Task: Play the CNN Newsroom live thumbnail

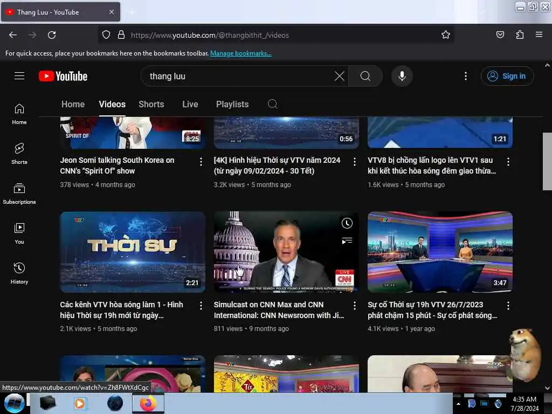Action: 286,252
